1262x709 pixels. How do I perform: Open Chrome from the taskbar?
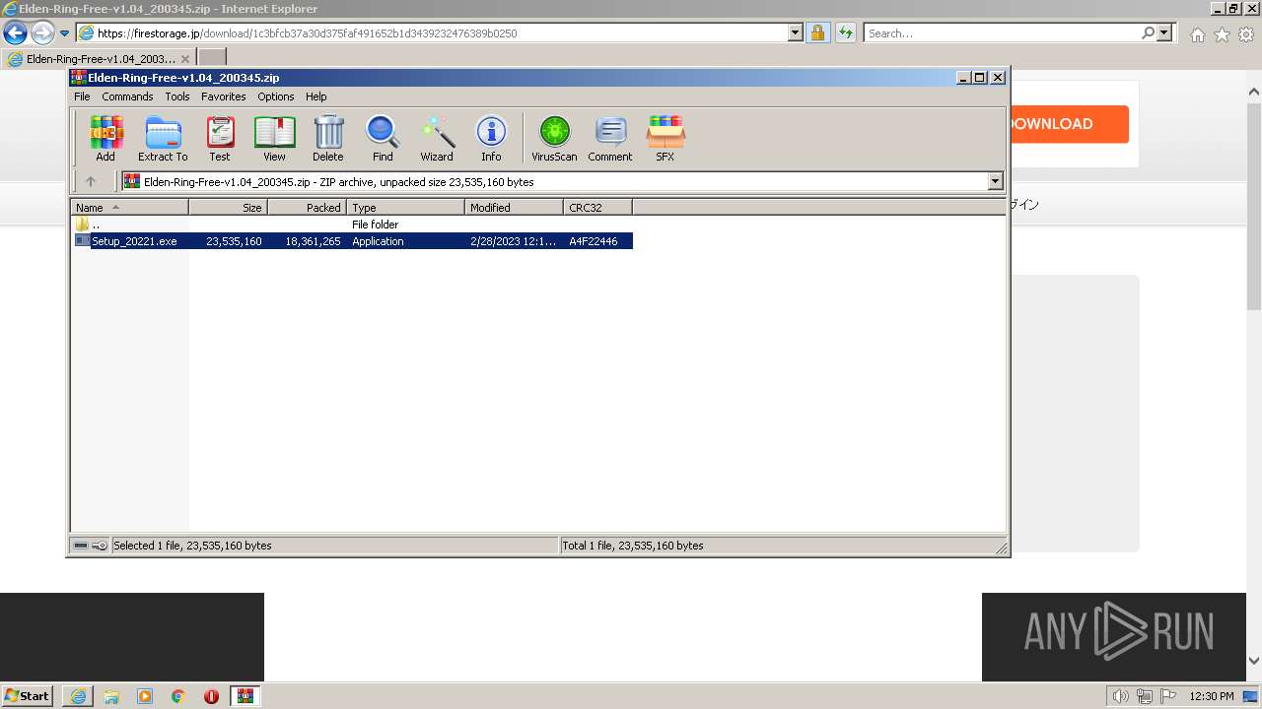click(178, 696)
